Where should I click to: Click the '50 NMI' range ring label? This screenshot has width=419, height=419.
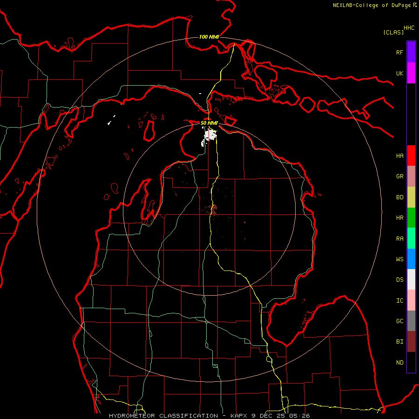click(x=209, y=123)
